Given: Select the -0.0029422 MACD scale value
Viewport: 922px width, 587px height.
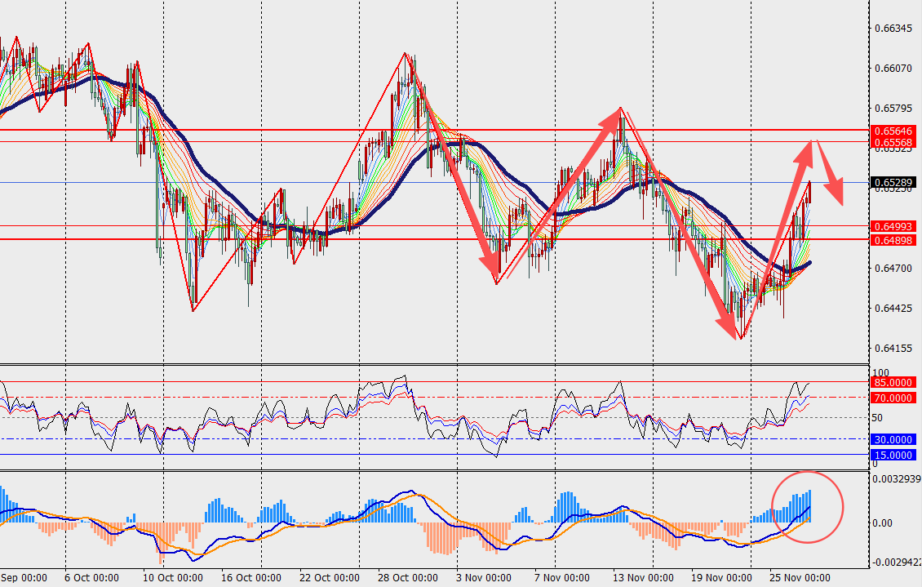Looking at the screenshot, I should [x=895, y=563].
